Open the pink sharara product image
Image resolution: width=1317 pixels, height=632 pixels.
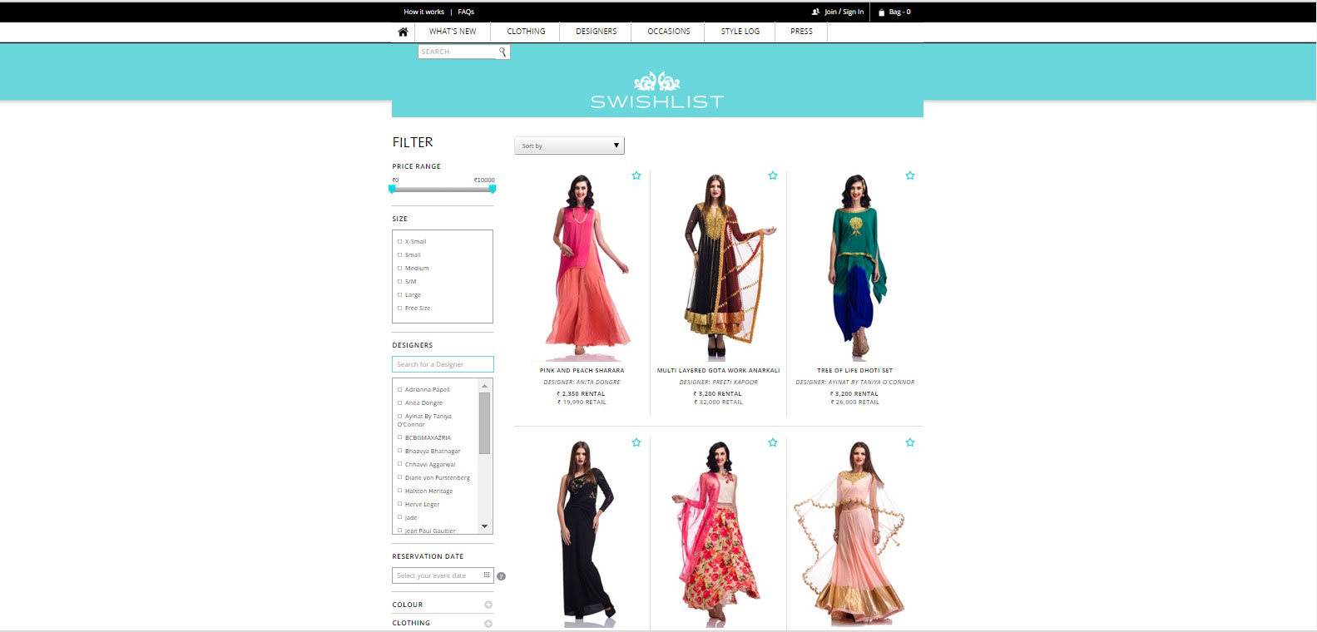coord(582,267)
